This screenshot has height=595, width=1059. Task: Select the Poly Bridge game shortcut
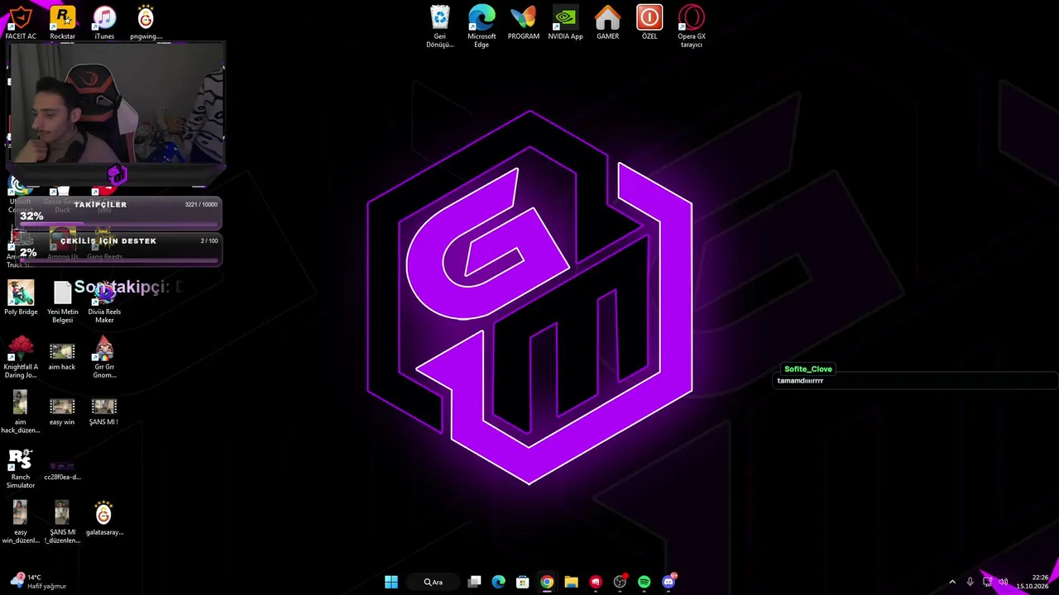pyautogui.click(x=21, y=298)
